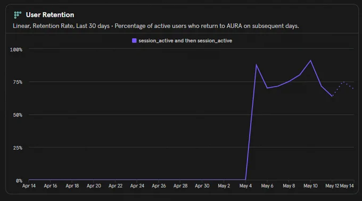Click the 100% y-axis label
This screenshot has width=362, height=201.
coord(16,49)
